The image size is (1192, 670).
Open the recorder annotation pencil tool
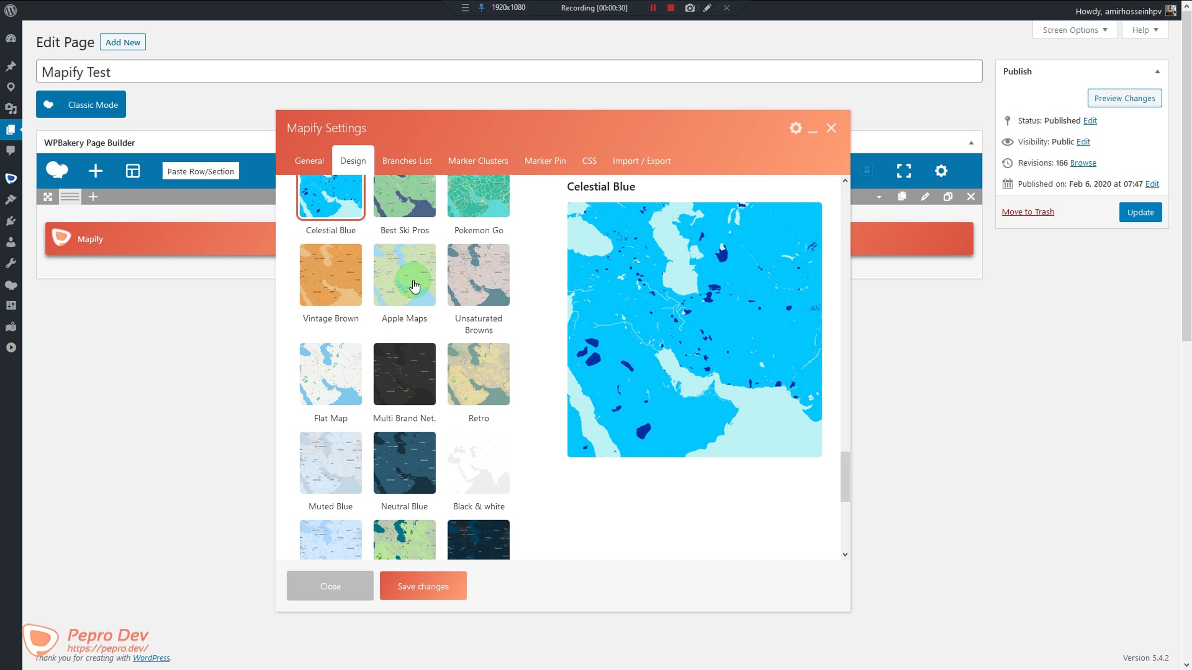[707, 8]
